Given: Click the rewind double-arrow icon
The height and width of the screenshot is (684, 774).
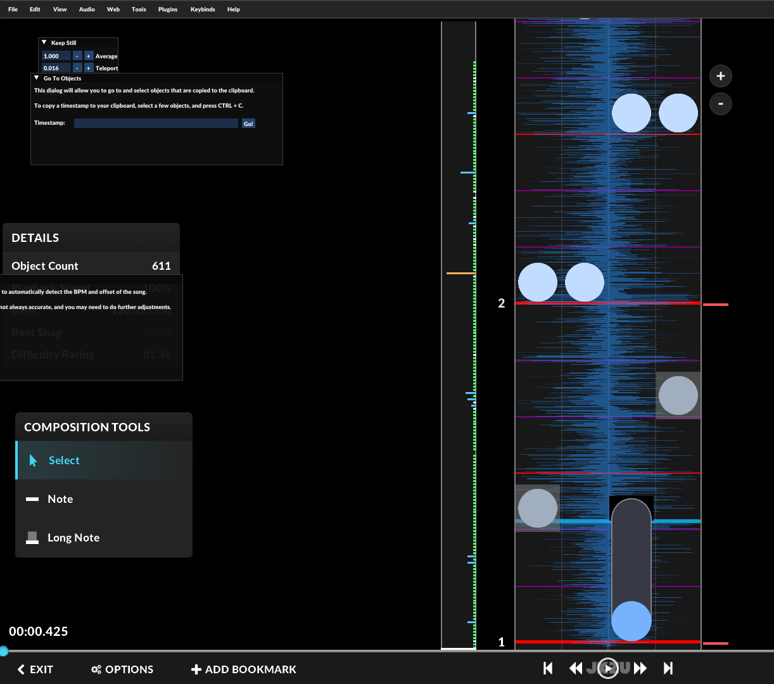Looking at the screenshot, I should 576,668.
